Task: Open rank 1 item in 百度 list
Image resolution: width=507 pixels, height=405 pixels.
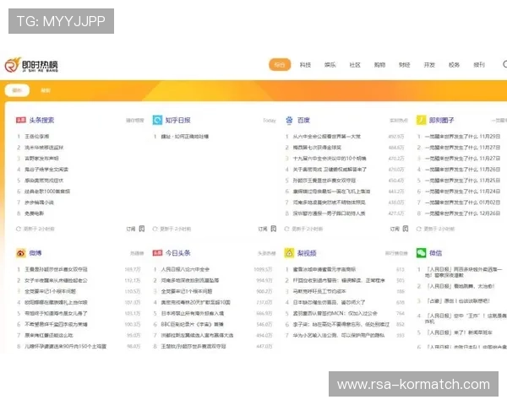Action: [326, 137]
